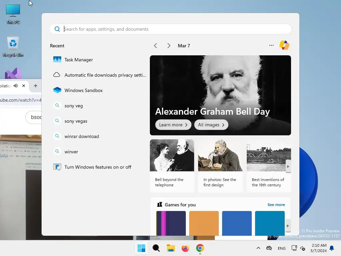Screen dimensions: 341x256
Task: Go to previous day with left chevron
Action: pyautogui.click(x=156, y=46)
